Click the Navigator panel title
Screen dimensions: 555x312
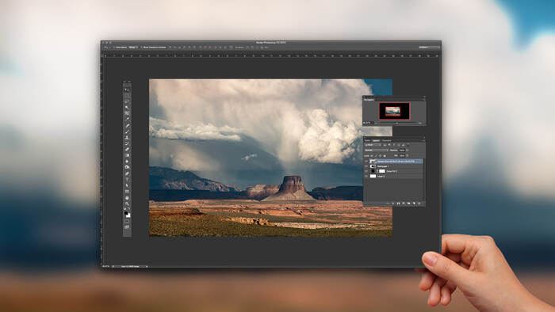[x=369, y=100]
